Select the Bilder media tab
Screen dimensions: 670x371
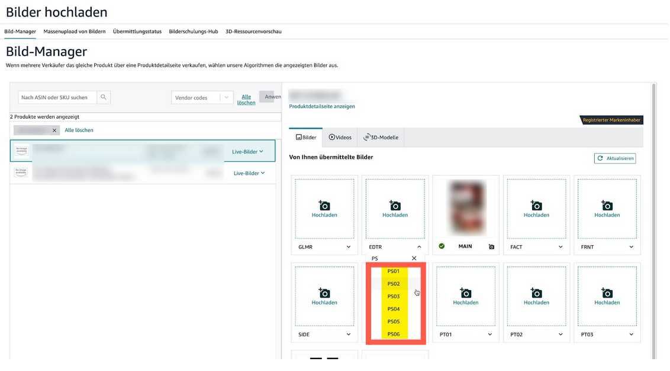click(x=306, y=137)
